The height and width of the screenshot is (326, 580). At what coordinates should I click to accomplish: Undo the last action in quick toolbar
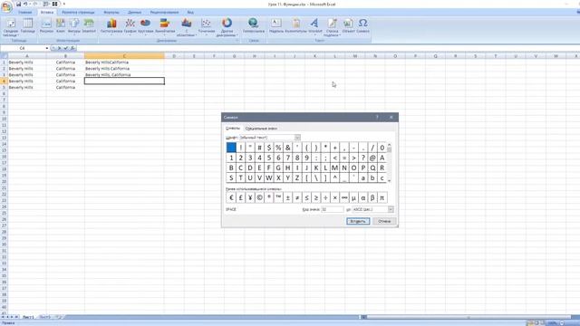tap(26, 4)
